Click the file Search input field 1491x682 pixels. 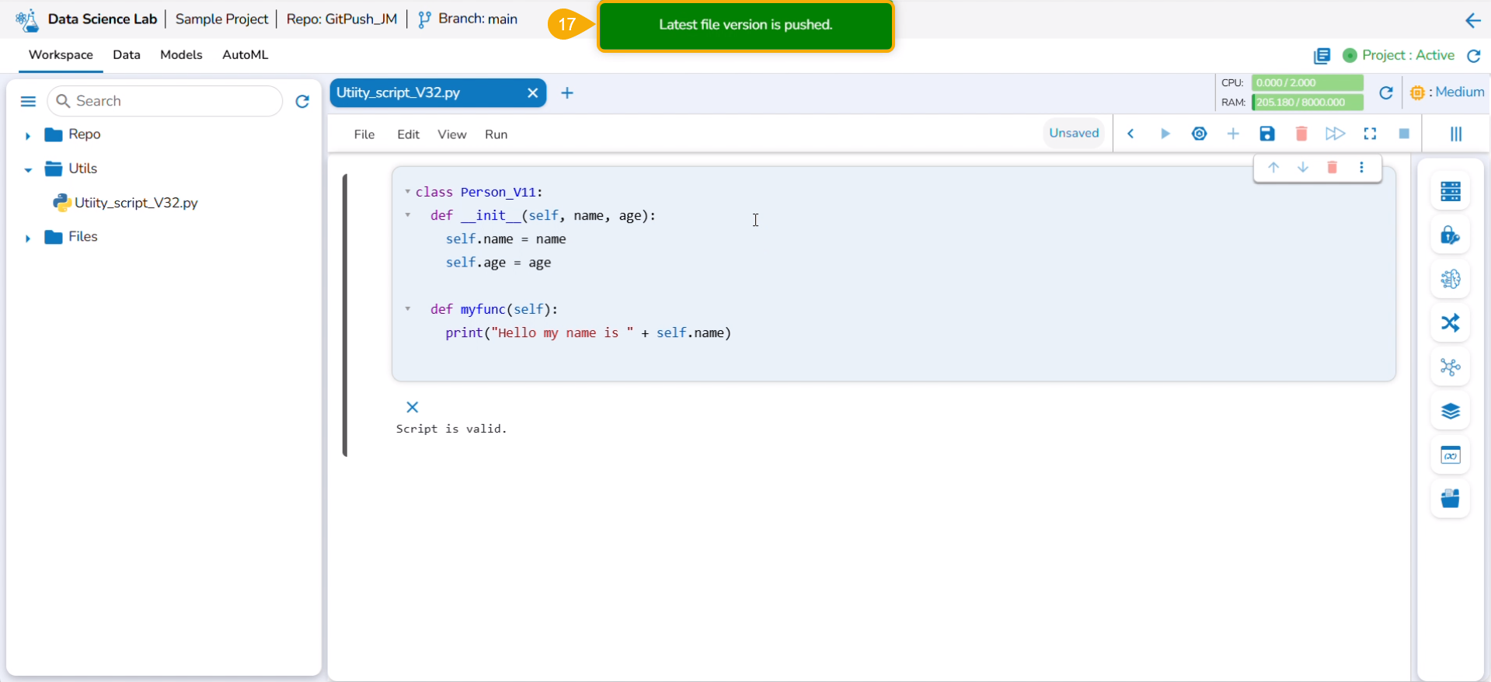point(171,101)
